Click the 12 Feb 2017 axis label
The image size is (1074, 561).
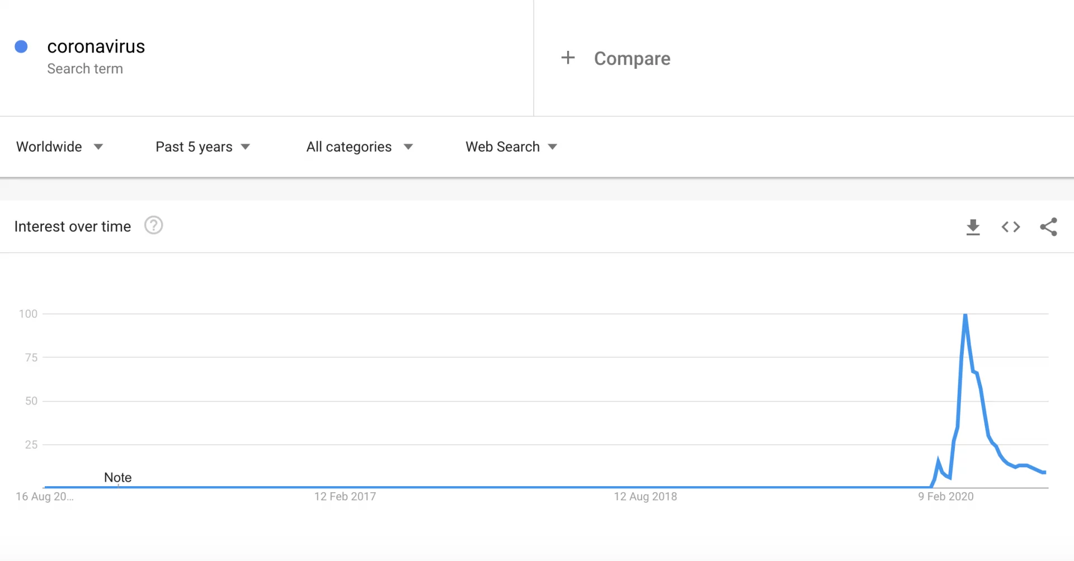click(x=345, y=496)
